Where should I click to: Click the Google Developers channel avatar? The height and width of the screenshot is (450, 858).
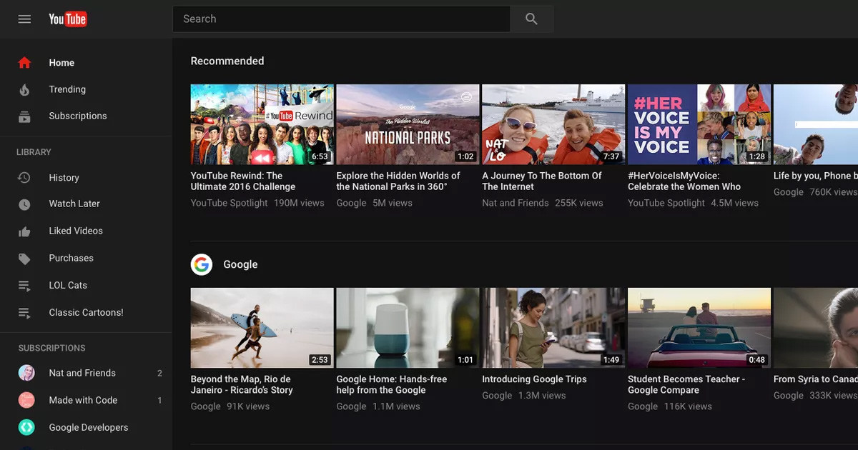pyautogui.click(x=26, y=427)
